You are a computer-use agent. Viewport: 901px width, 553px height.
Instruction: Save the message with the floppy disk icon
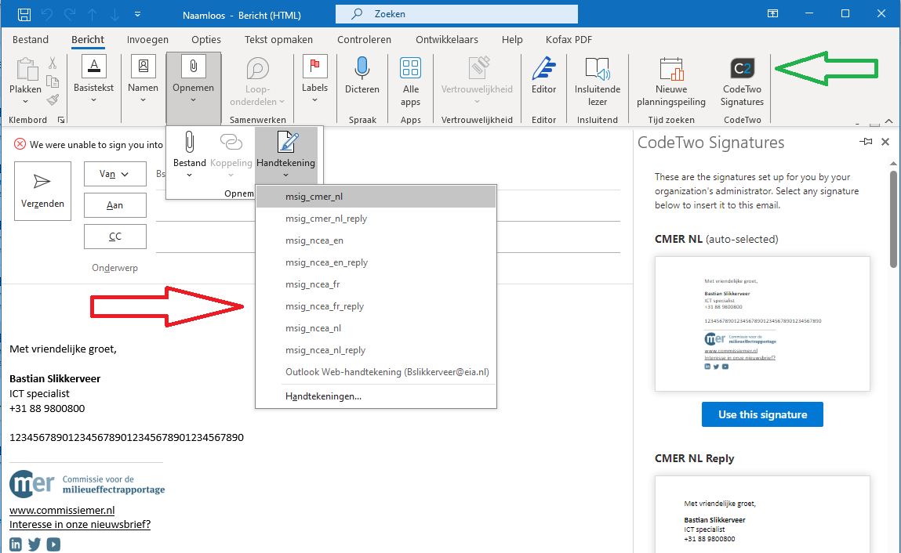coord(24,14)
